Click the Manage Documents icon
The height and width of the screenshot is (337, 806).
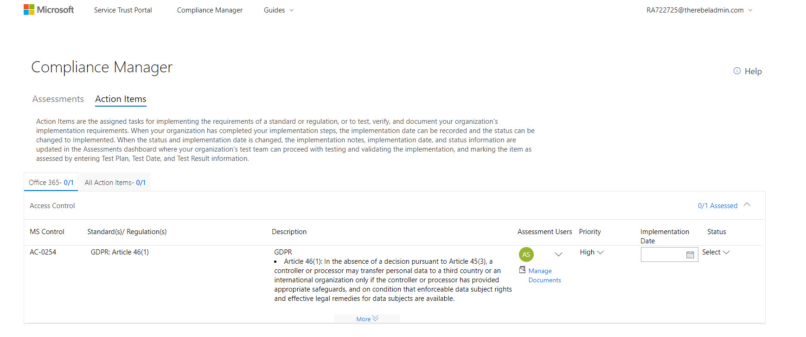522,270
